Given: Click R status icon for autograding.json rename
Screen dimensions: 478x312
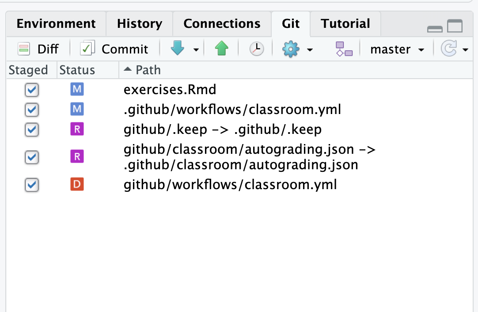Looking at the screenshot, I should tap(77, 157).
